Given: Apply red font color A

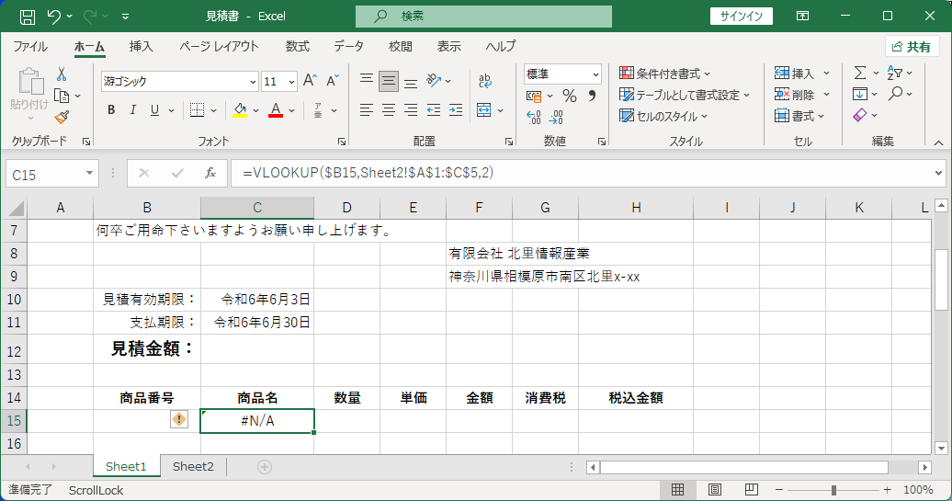Looking at the screenshot, I should 276,110.
